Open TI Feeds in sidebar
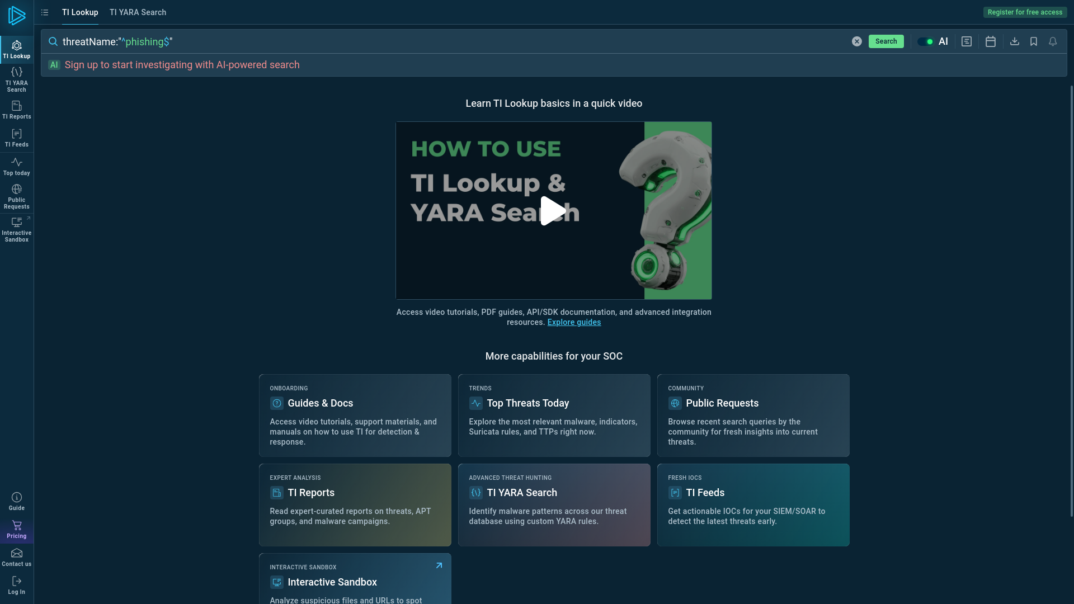The height and width of the screenshot is (604, 1074). (x=17, y=138)
